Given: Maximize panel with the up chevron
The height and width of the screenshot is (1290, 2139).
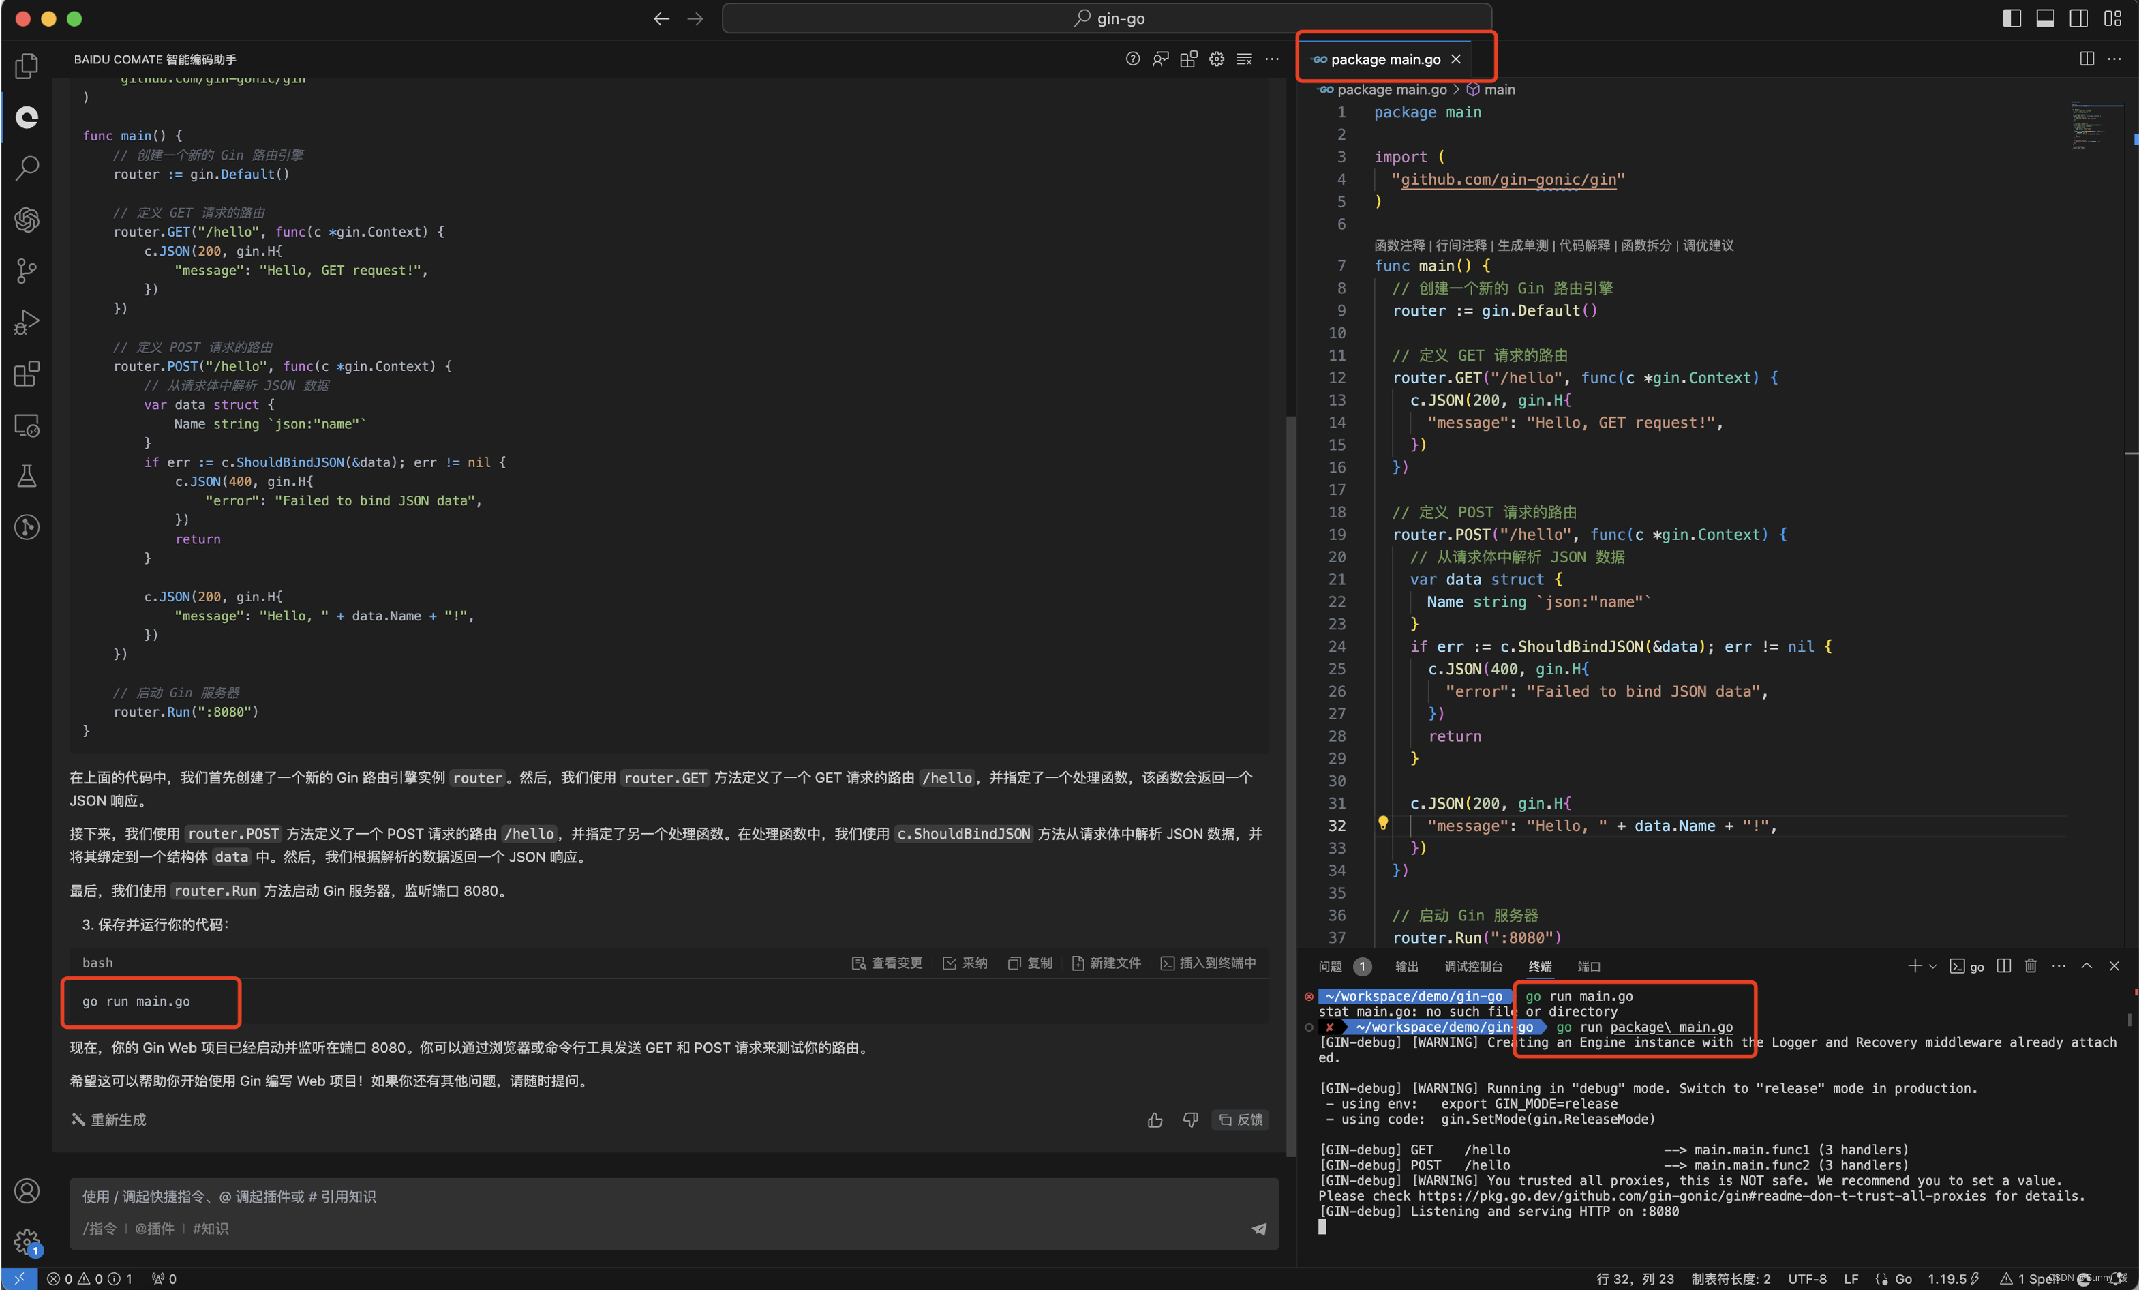Looking at the screenshot, I should (x=2086, y=966).
